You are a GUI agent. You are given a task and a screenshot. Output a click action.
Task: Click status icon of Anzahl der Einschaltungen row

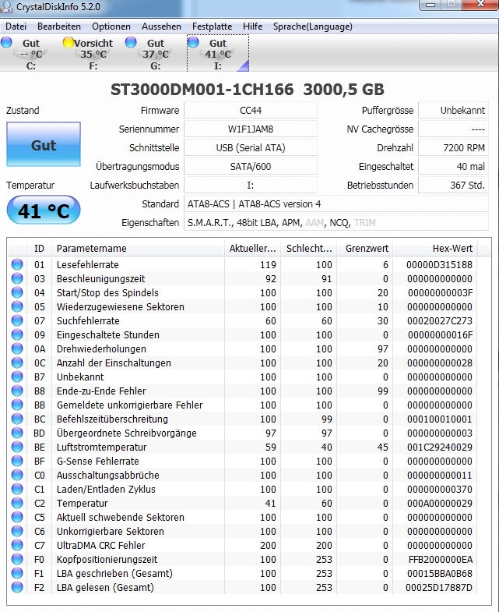click(x=17, y=363)
